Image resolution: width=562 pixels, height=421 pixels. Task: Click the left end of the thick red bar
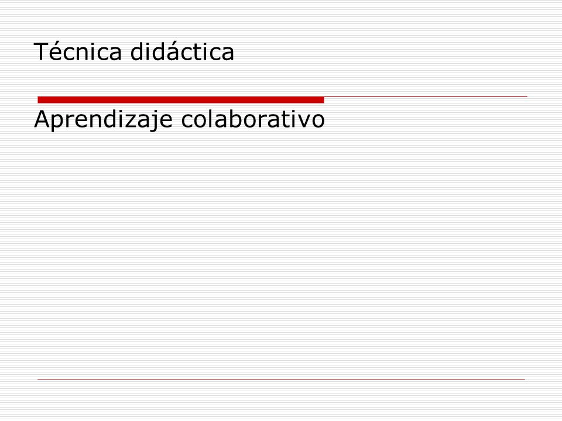[39, 100]
